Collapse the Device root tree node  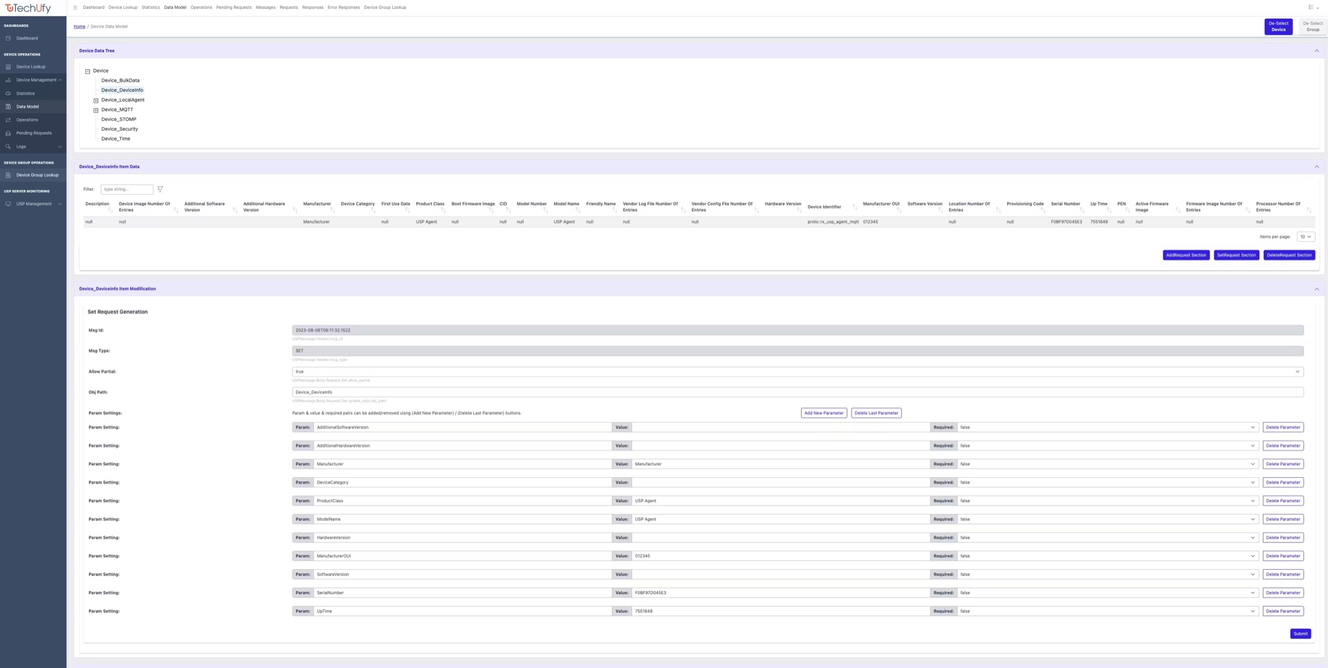pos(88,71)
